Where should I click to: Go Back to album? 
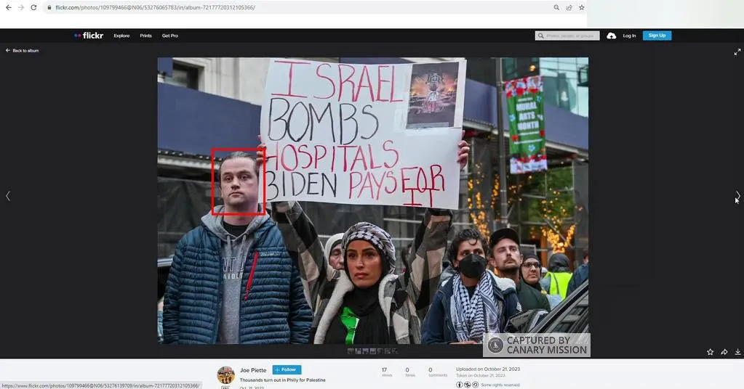click(x=23, y=51)
